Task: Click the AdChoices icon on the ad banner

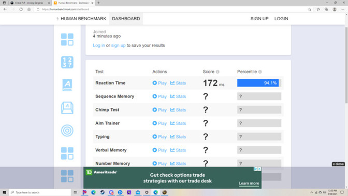Action: click(255, 169)
